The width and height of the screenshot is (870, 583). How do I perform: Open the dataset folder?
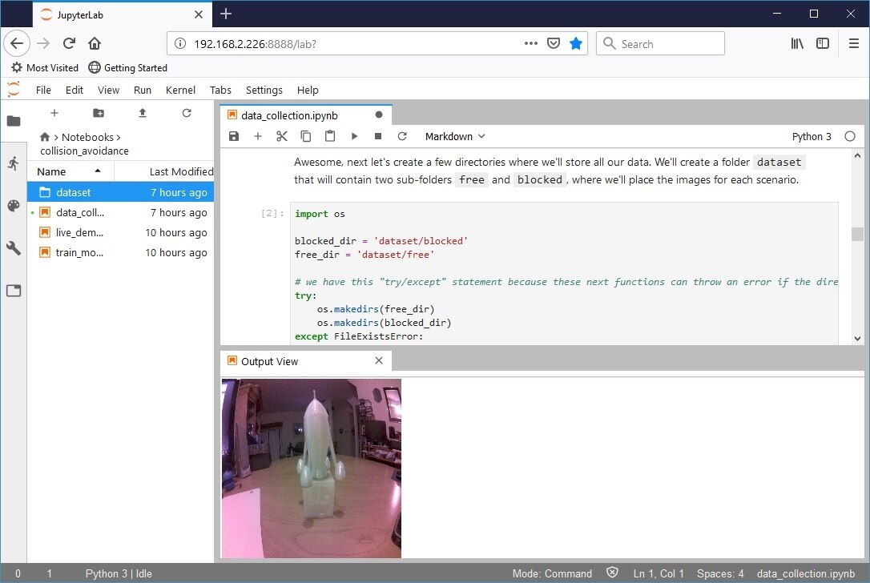click(x=74, y=192)
